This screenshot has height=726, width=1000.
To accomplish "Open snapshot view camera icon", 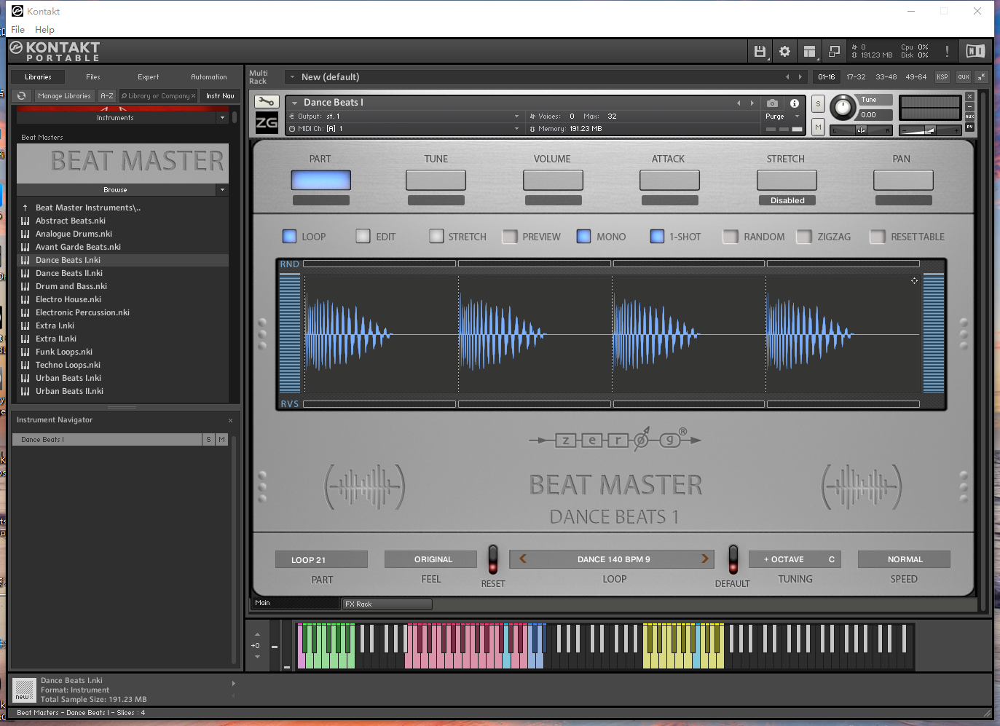I will point(773,103).
